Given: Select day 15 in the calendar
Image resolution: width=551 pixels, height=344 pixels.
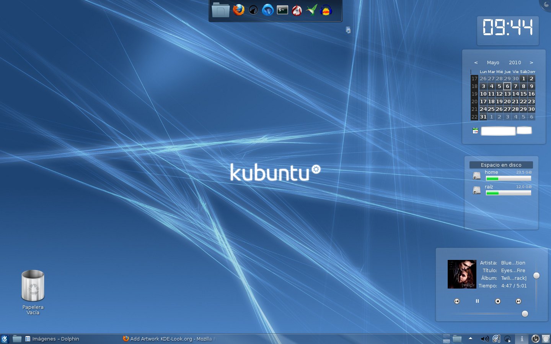Looking at the screenshot, I should (x=523, y=94).
